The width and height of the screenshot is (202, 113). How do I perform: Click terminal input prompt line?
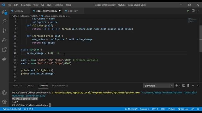pyautogui.click(x=32, y=105)
